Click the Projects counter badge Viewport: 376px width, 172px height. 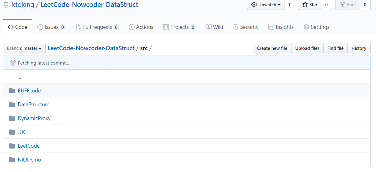pyautogui.click(x=193, y=27)
